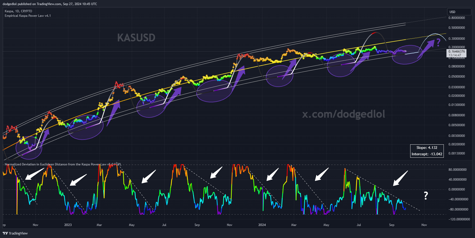Click the 2024 label on time axis
The image size is (475, 238).
tap(262, 225)
